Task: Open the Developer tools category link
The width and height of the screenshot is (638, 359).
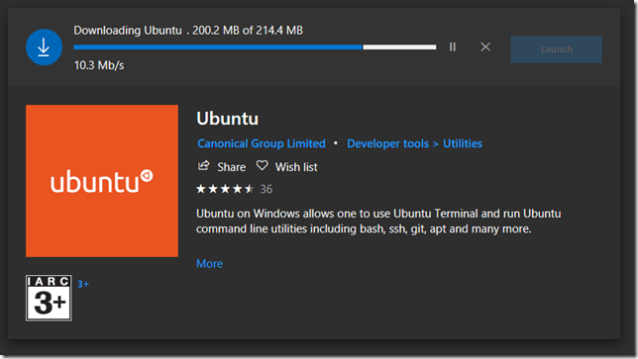Action: [x=387, y=143]
